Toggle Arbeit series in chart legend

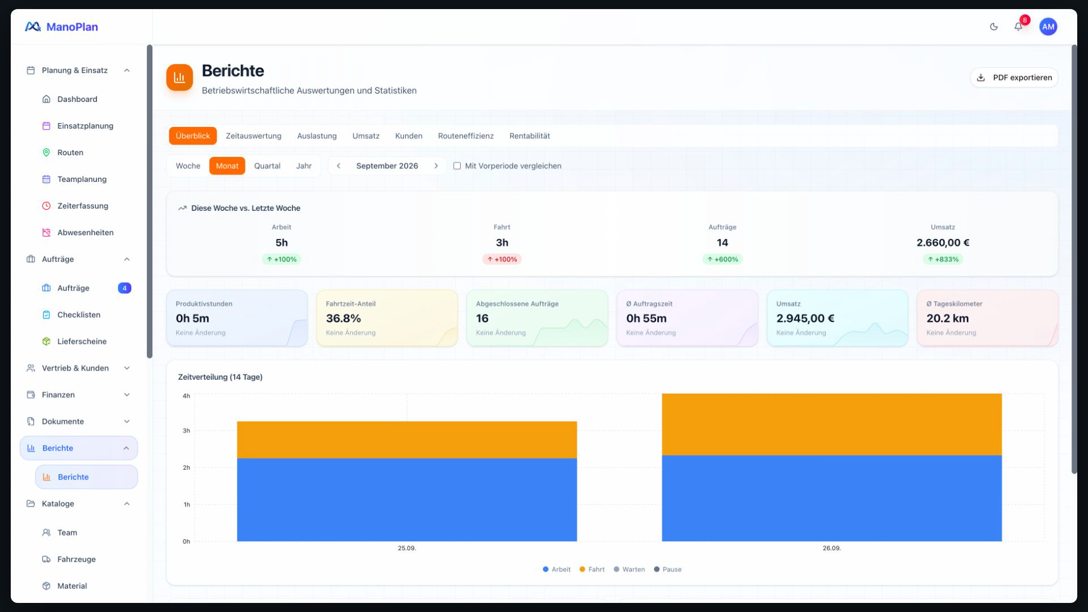[556, 569]
